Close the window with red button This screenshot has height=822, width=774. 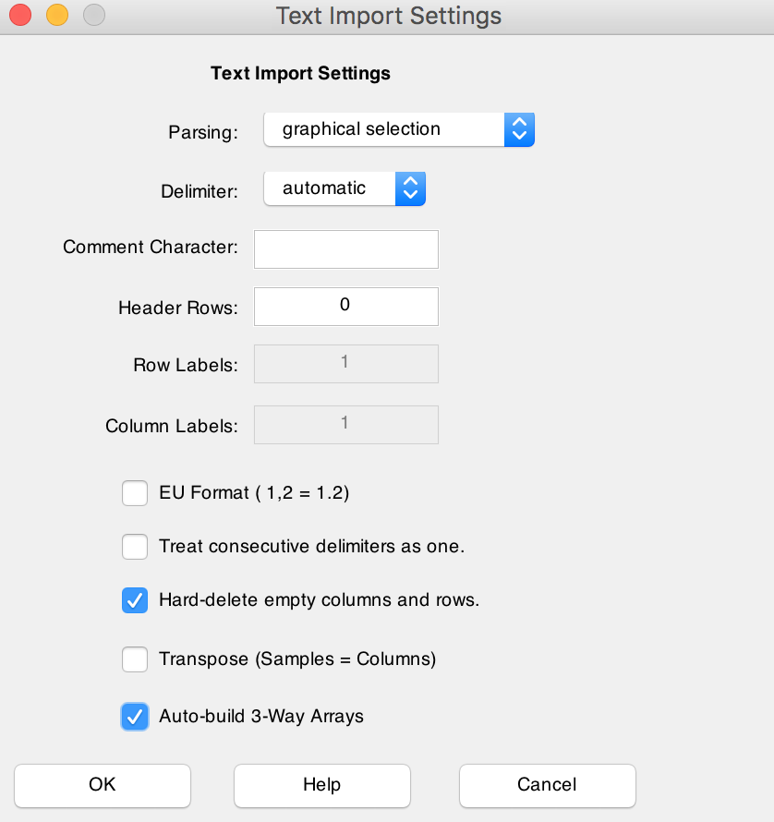coord(20,16)
